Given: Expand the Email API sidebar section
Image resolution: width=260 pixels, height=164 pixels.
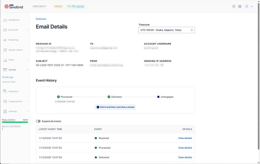Looking at the screenshot, I should (x=28, y=30).
